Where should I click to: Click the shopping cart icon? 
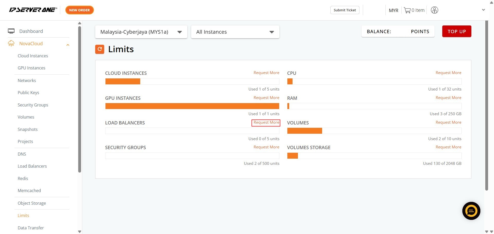coord(407,10)
